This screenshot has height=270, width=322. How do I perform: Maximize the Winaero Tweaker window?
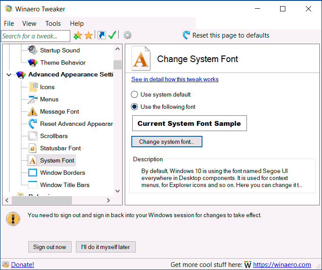coord(283,9)
